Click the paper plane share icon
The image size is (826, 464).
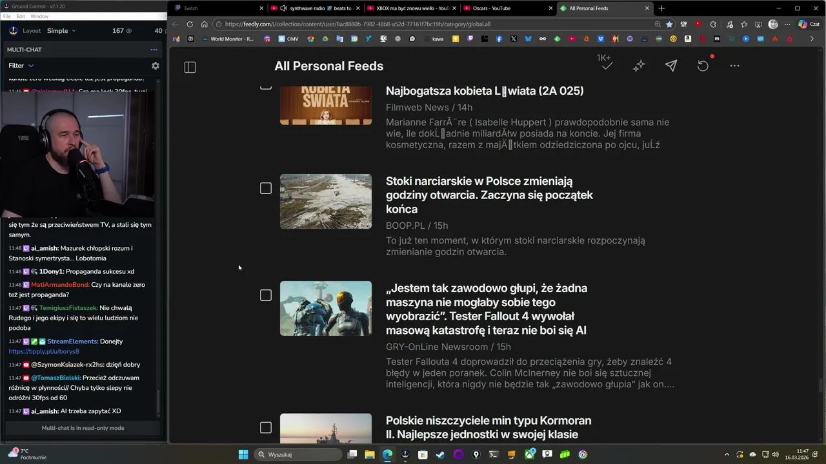(671, 66)
